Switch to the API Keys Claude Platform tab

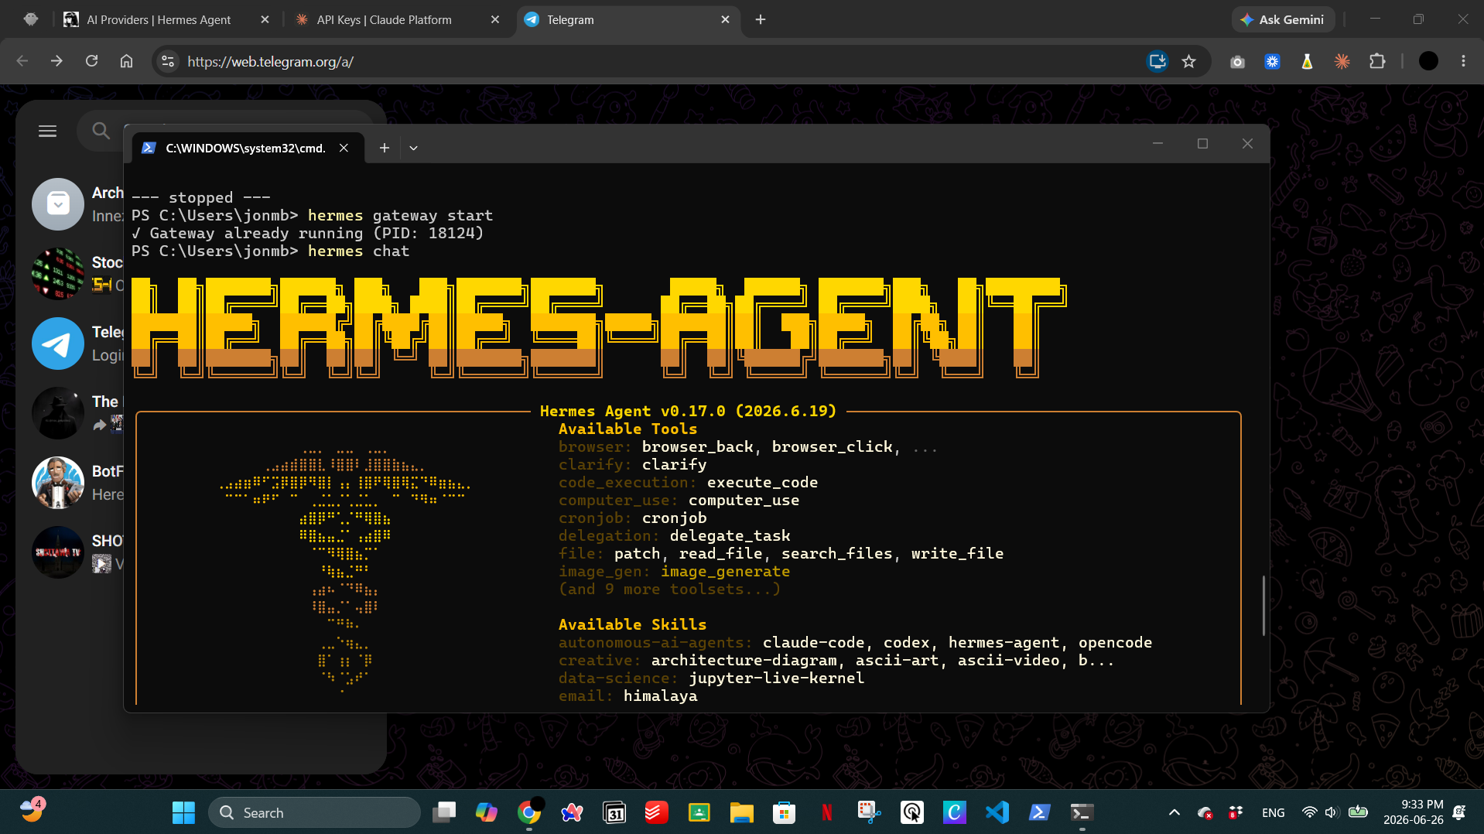[397, 19]
